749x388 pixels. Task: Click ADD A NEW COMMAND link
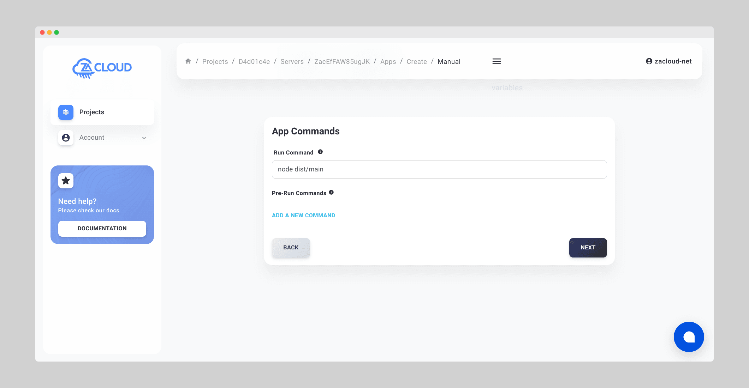point(304,215)
